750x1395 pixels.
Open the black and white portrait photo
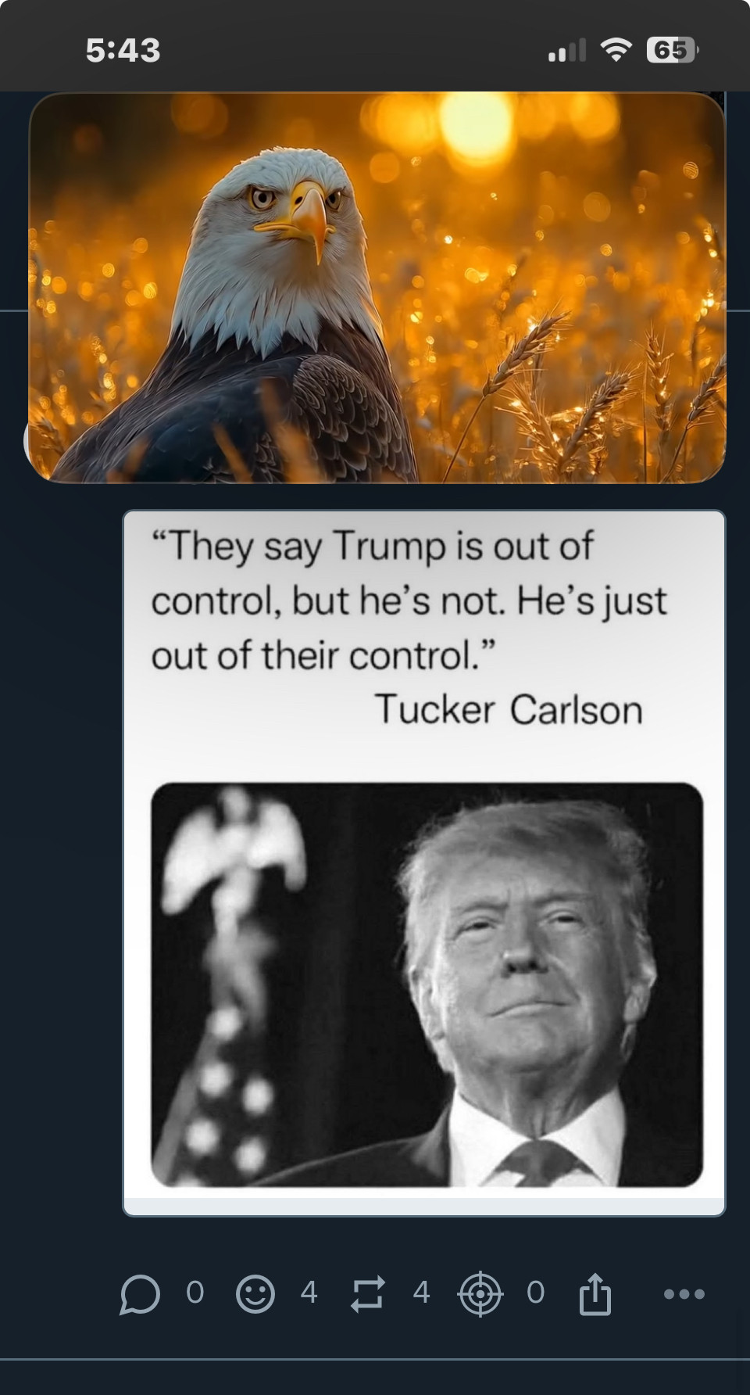(427, 984)
